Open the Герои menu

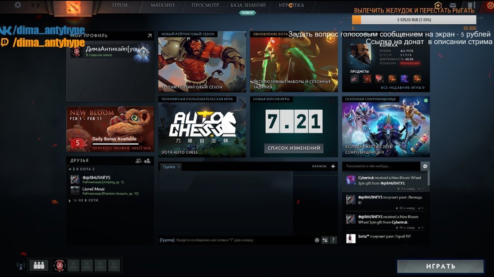coord(120,5)
